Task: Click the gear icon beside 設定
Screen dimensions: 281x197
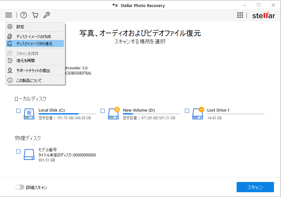Action: click(10, 27)
